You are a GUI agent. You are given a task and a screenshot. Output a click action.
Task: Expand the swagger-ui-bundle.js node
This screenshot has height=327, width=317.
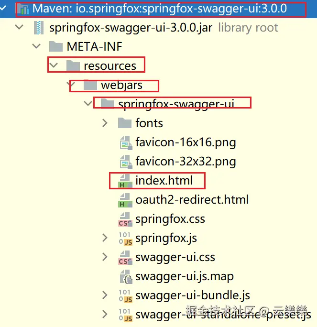pyautogui.click(x=105, y=295)
